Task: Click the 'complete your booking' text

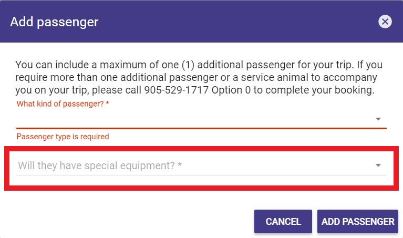Action: point(320,90)
